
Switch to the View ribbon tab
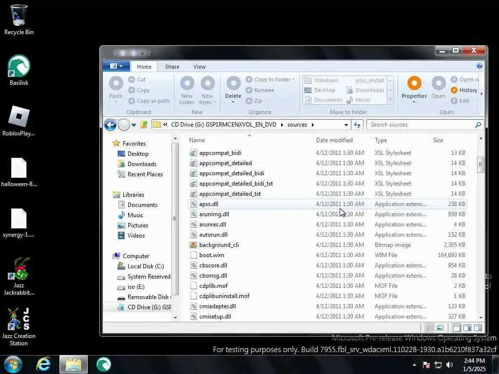pyautogui.click(x=199, y=66)
